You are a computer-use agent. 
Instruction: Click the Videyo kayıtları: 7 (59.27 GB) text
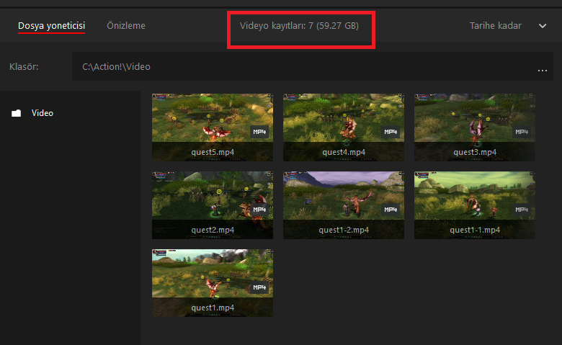pyautogui.click(x=299, y=26)
